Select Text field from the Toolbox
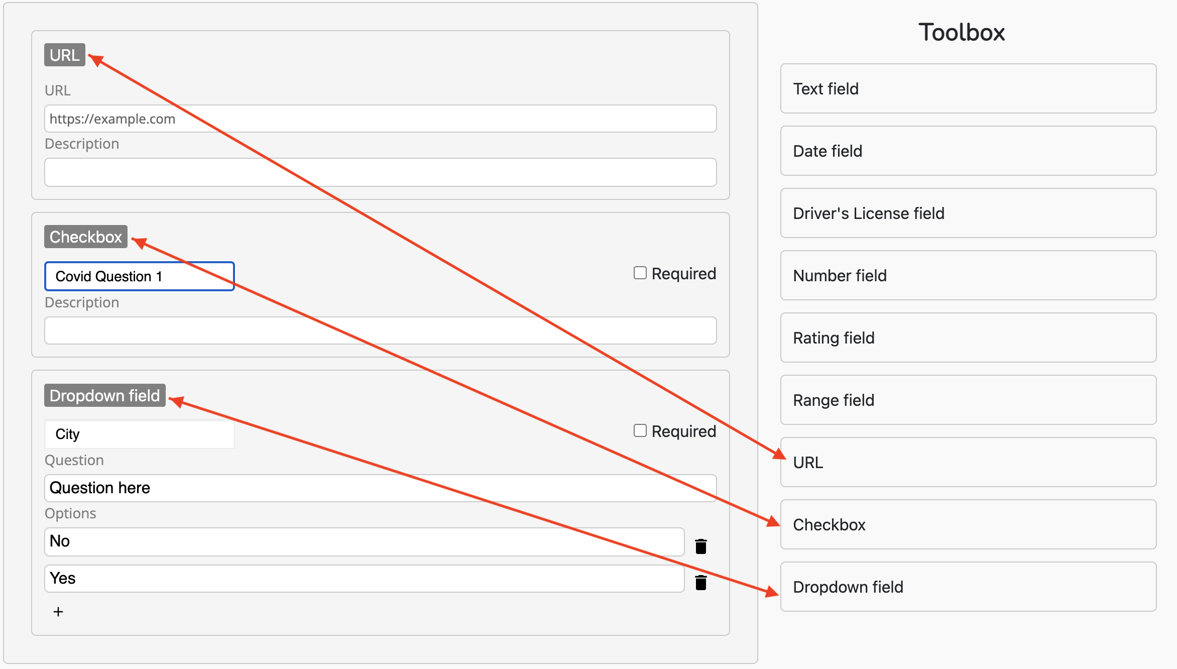 click(968, 89)
